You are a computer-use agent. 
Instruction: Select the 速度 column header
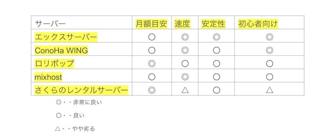[182, 24]
